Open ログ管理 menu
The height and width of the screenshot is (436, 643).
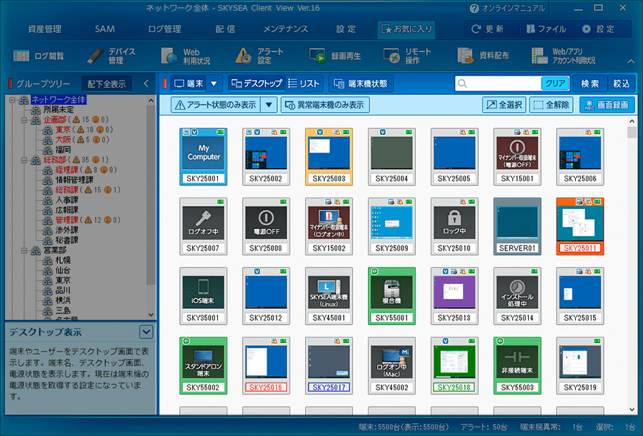click(x=164, y=29)
